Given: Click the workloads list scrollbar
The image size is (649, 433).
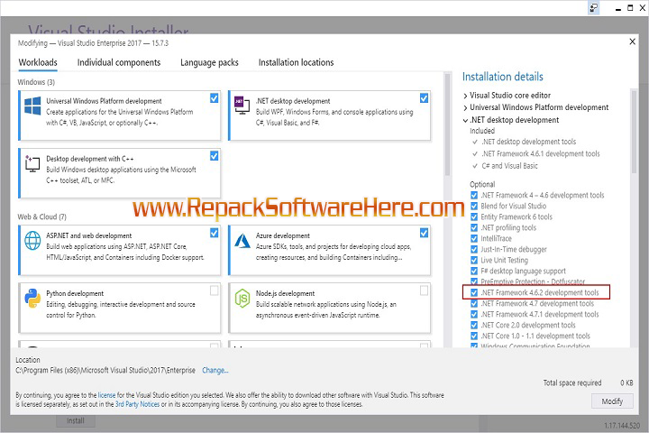Looking at the screenshot, I should pos(447,124).
